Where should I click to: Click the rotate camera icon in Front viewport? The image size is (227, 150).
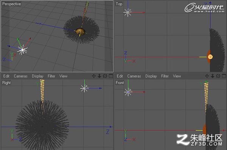[218, 76]
